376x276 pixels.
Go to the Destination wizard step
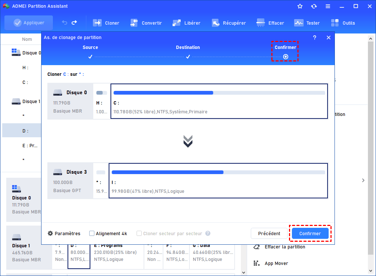tap(188, 47)
